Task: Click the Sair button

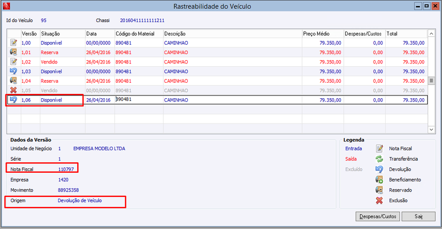Action: tap(418, 216)
